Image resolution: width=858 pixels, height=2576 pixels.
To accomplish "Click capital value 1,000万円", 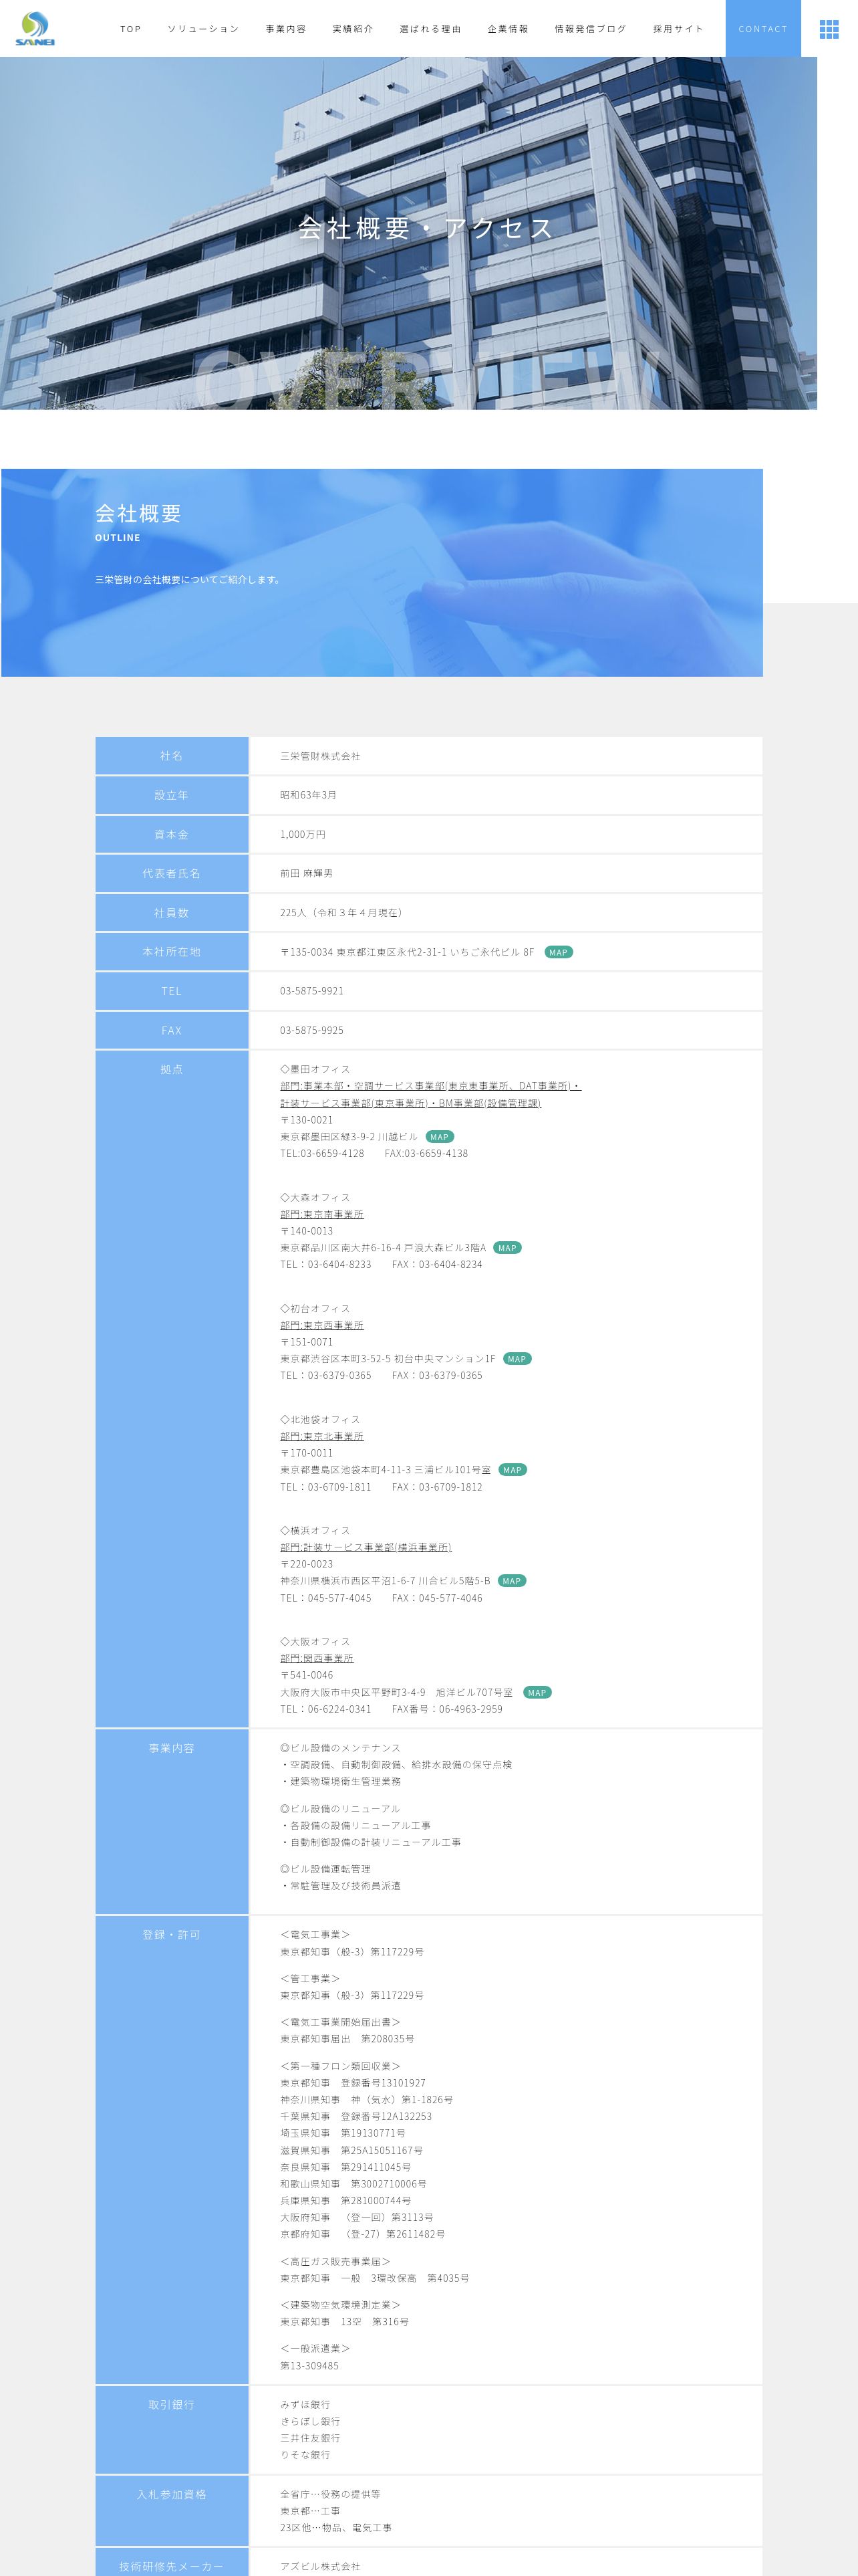I will pyautogui.click(x=303, y=834).
